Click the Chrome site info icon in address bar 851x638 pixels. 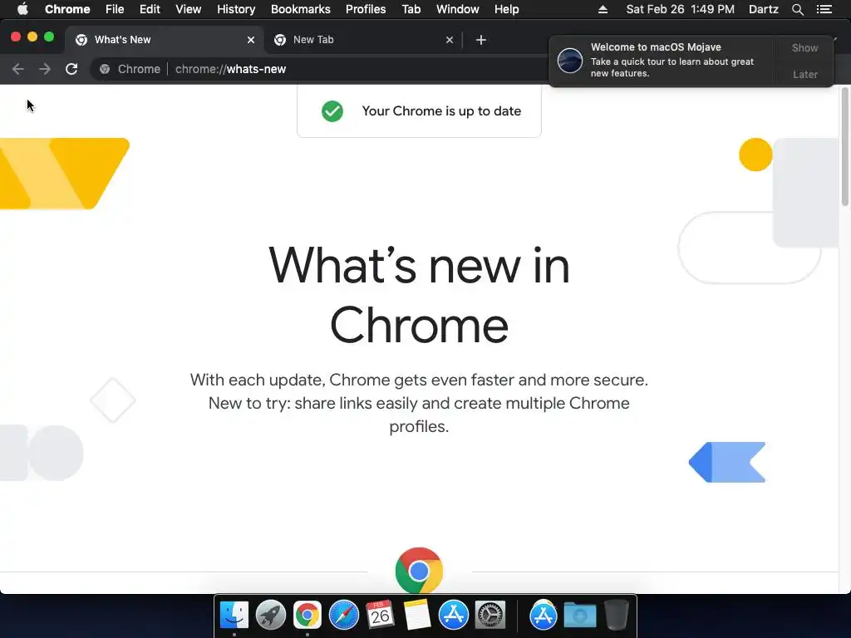(x=105, y=69)
